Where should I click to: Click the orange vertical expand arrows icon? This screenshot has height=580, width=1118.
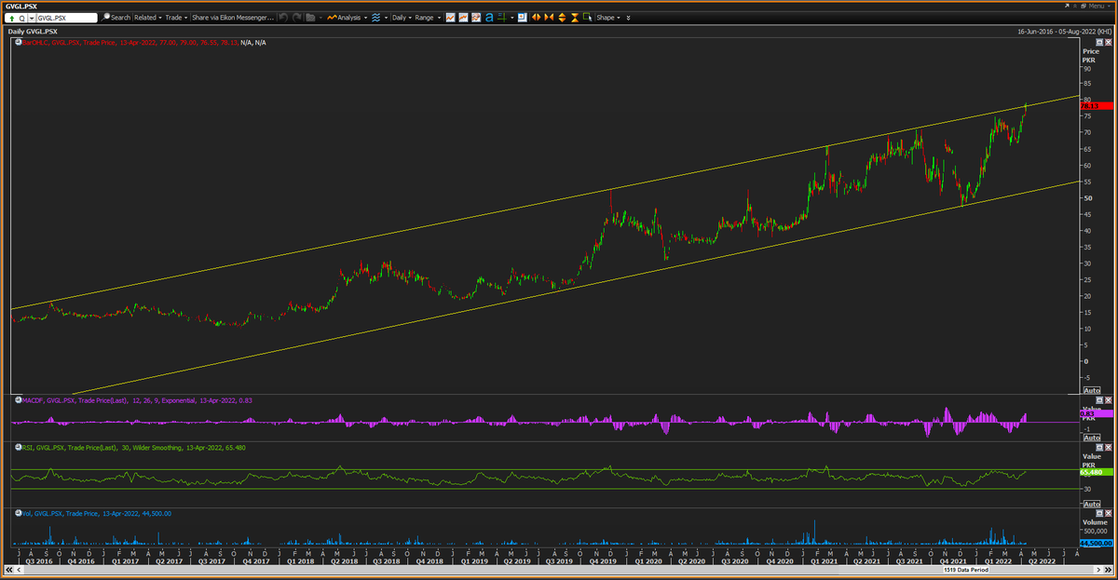pos(561,18)
